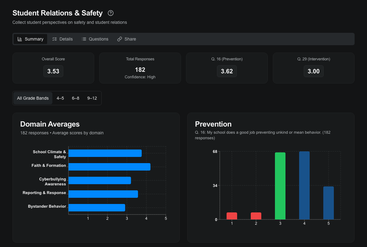367x247 pixels.
Task: Click the Q. 29 Intervention score 3.00
Action: [x=314, y=71]
